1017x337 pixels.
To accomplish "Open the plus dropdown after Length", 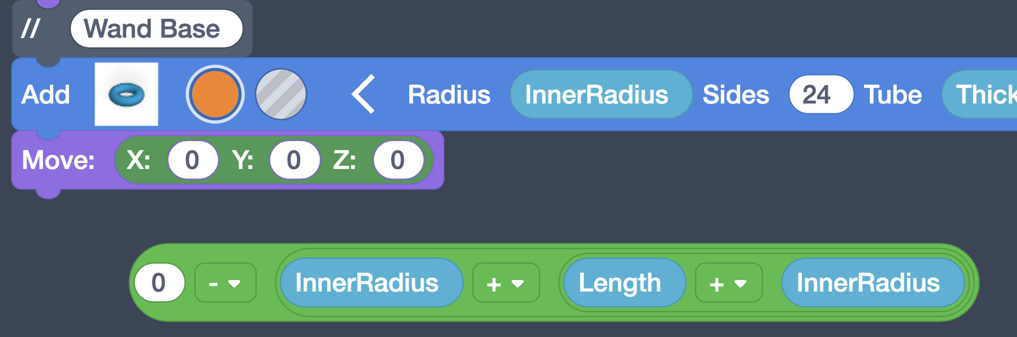I will point(729,283).
